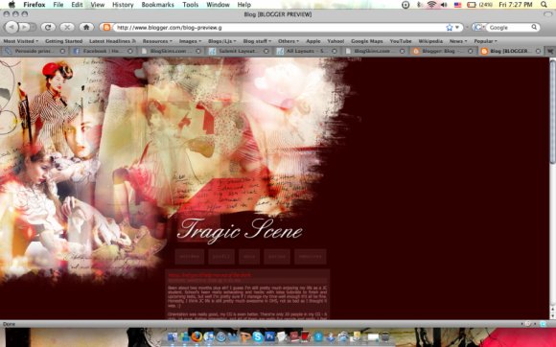Viewport: 556px width, 347px height.
Task: Close the Blog [BLOGGER PREVIEW] tab
Action: (x=538, y=51)
